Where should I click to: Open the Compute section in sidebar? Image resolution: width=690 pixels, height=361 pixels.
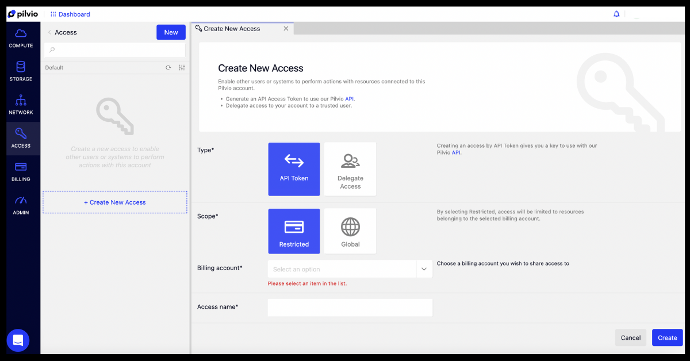tap(21, 38)
